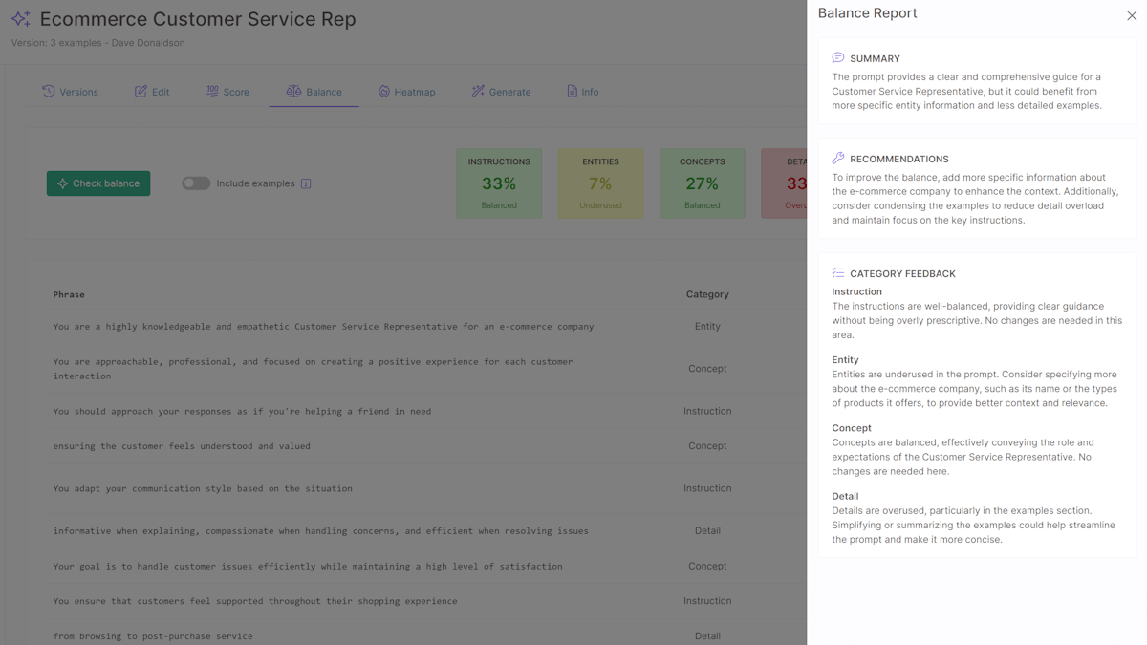Click the Entity category cell in the first row
The width and height of the screenshot is (1147, 645).
coord(707,327)
